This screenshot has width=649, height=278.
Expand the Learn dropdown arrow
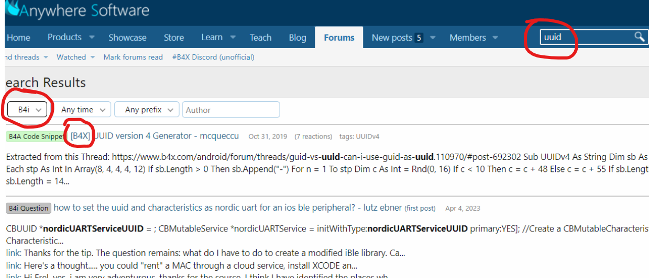[233, 37]
